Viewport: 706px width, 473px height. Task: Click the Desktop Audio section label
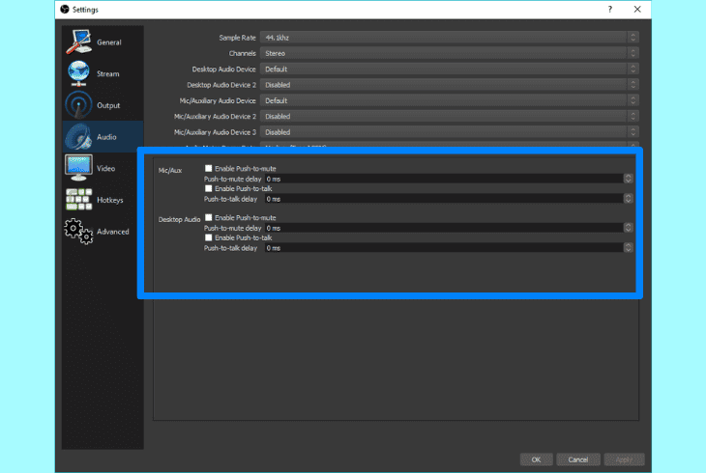click(x=179, y=219)
